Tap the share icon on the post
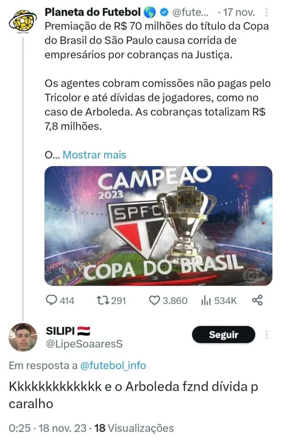 pyautogui.click(x=257, y=300)
